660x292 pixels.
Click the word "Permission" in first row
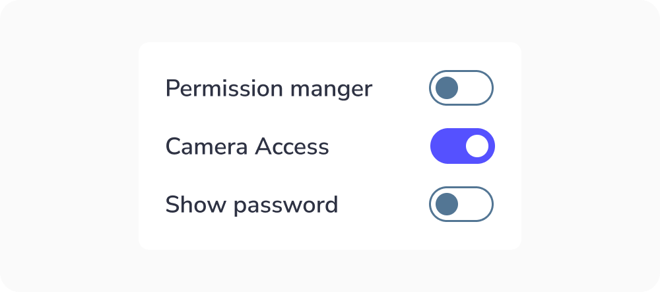point(222,88)
